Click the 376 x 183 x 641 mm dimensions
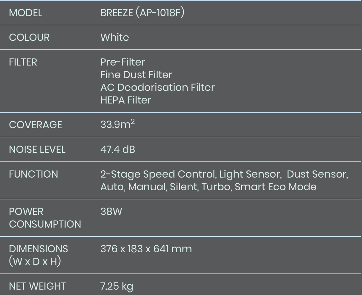The width and height of the screenshot is (362, 295). click(x=146, y=249)
